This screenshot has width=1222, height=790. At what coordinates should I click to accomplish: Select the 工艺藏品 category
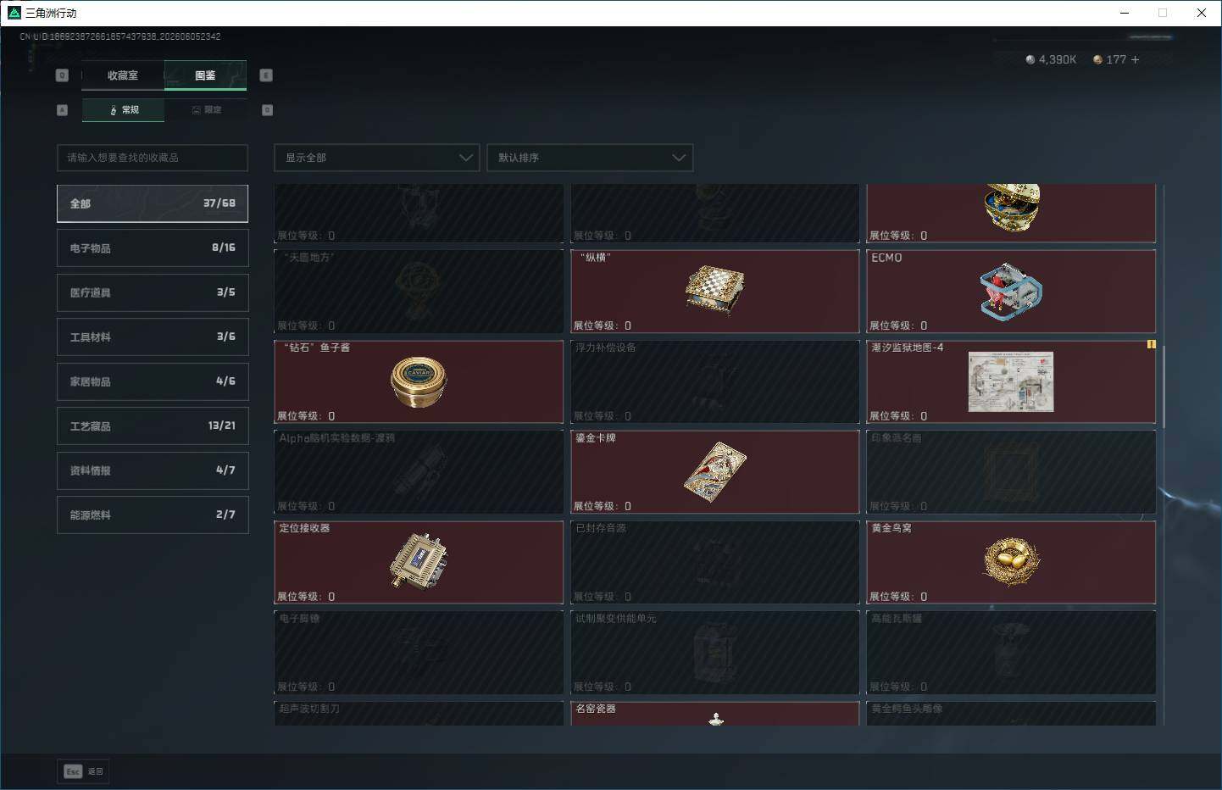[153, 426]
